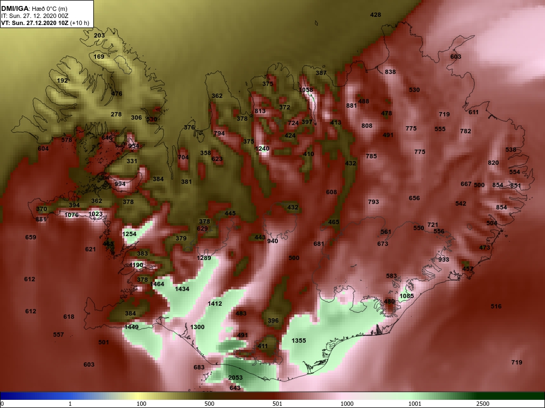Click the 2053 value on the map

pos(235,378)
